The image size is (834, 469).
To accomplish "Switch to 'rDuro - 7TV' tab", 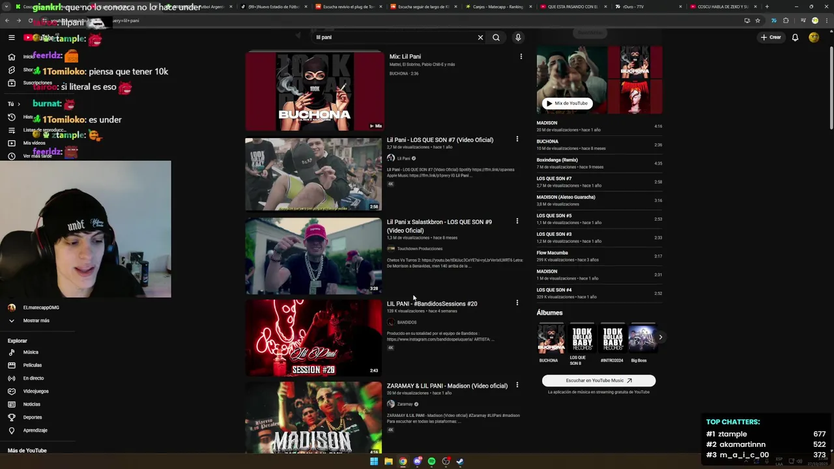I will click(648, 7).
